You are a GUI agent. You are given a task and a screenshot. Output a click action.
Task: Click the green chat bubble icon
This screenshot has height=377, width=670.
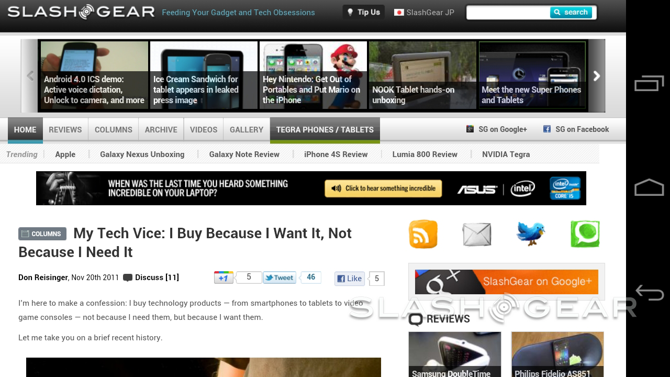click(585, 234)
